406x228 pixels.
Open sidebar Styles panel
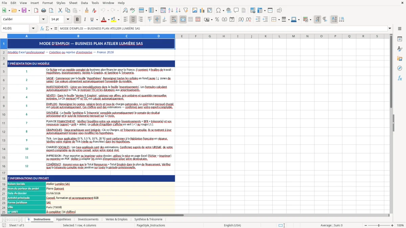coord(400,49)
